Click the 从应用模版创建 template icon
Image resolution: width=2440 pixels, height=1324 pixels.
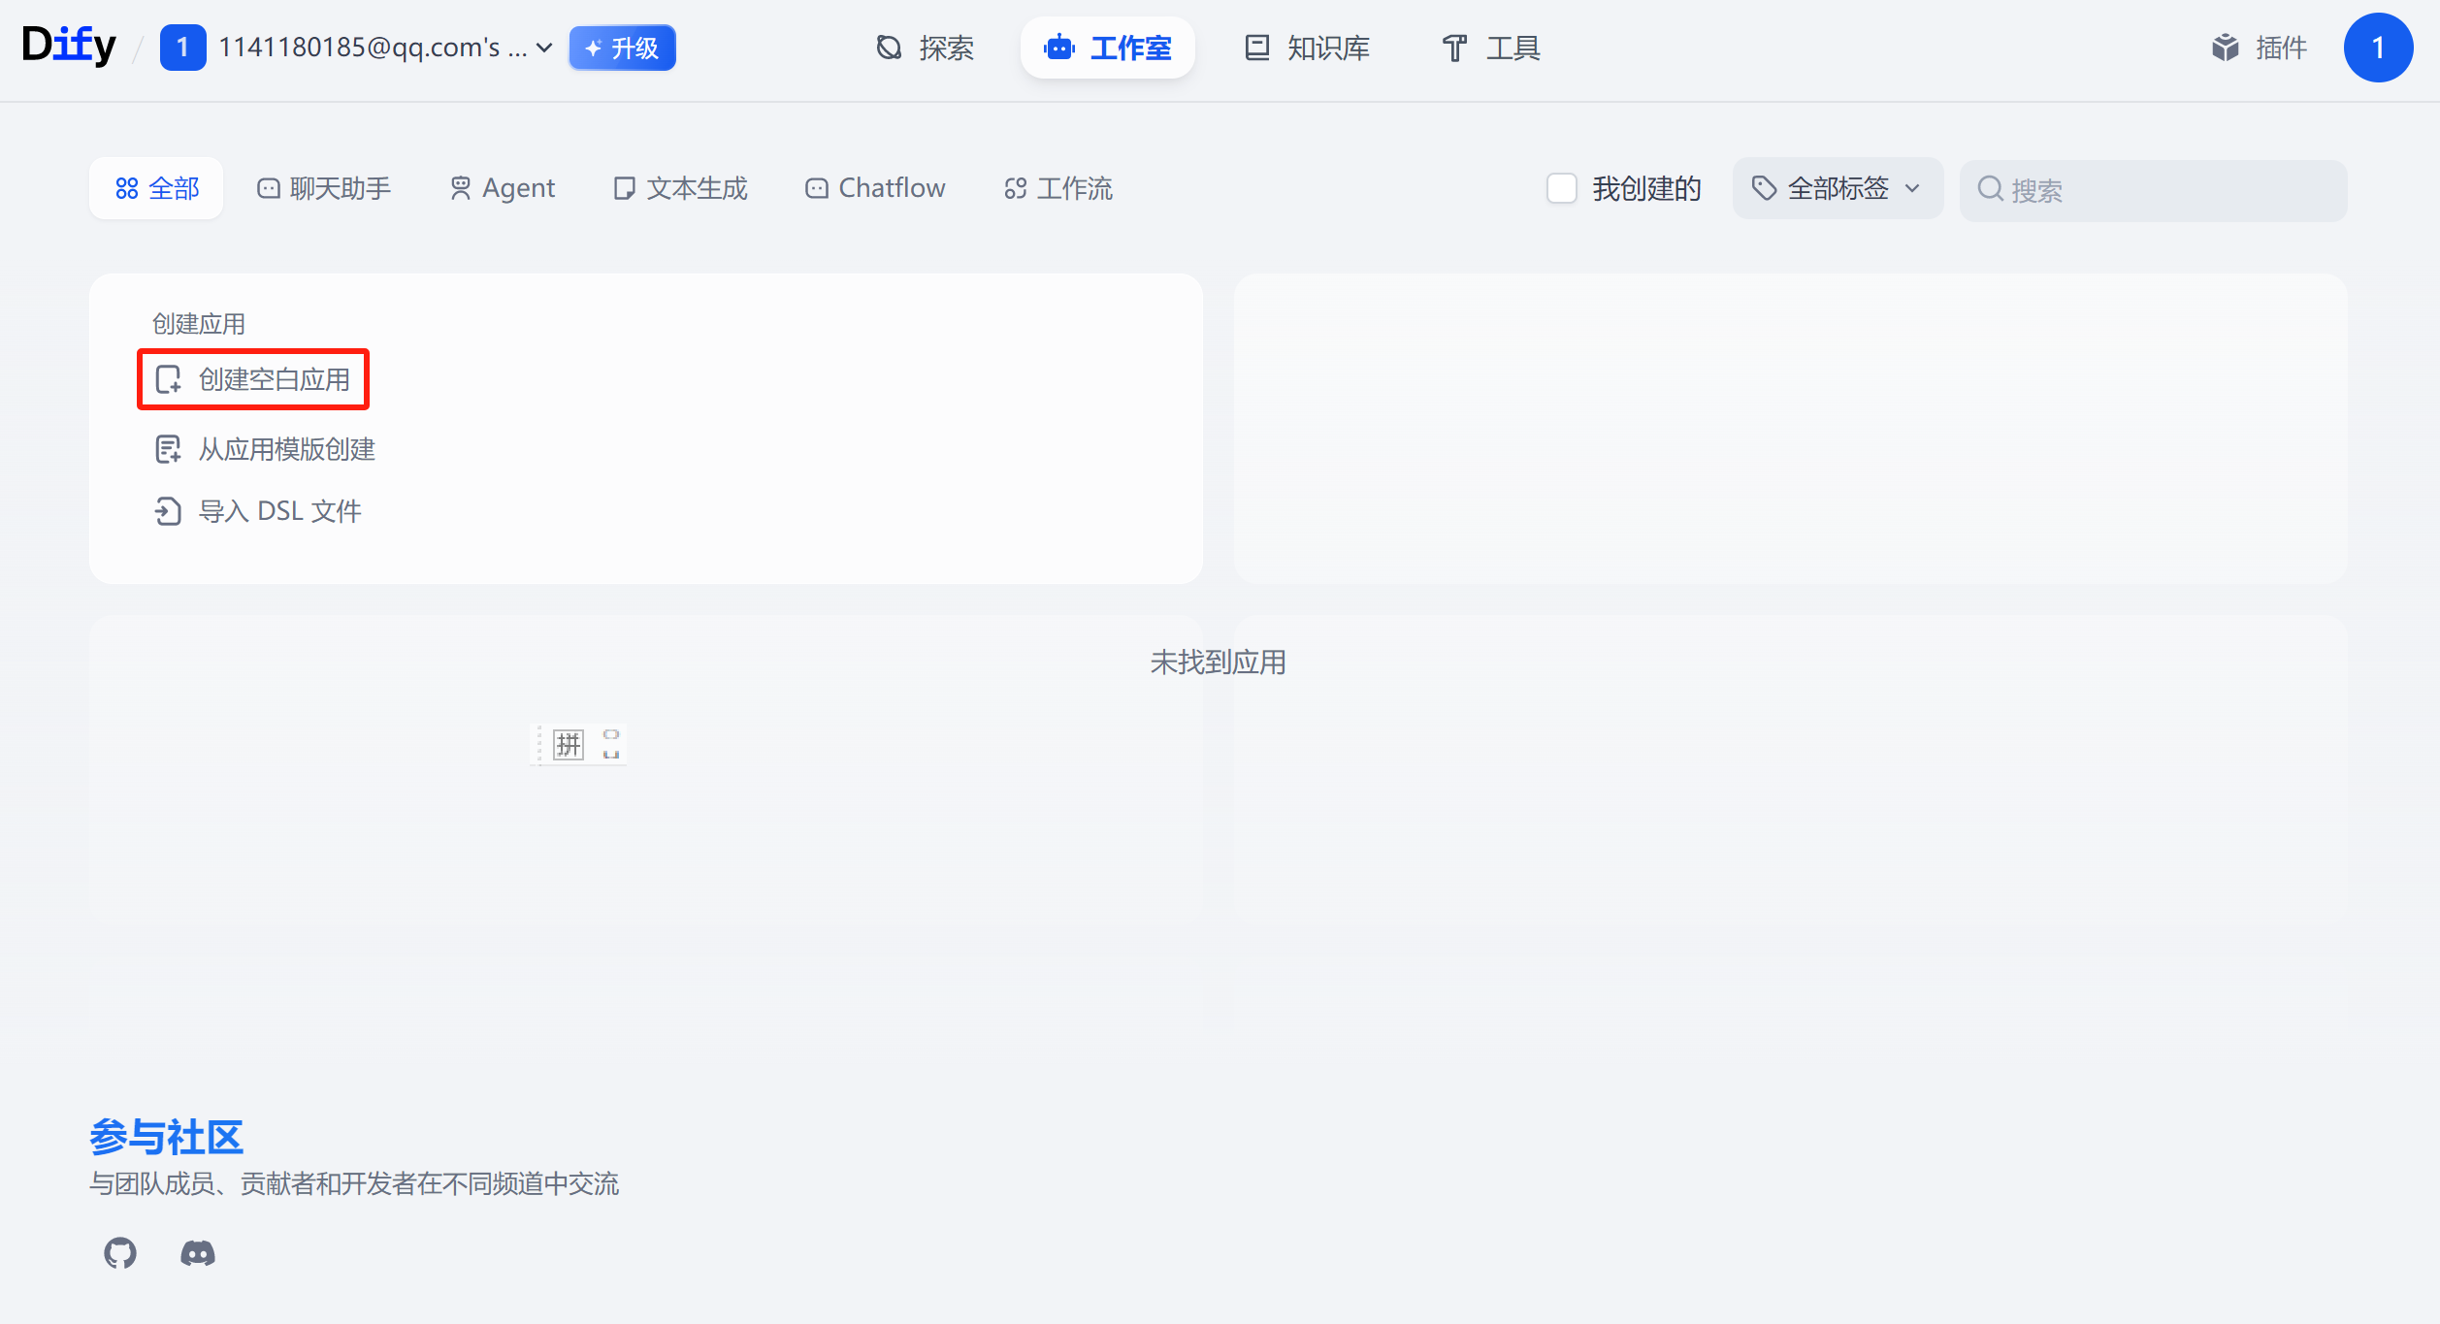coord(168,449)
